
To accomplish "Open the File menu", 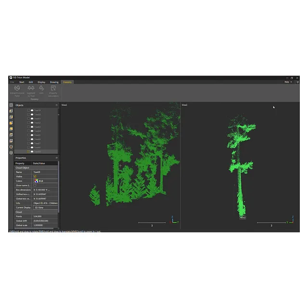I will click(x=12, y=82).
